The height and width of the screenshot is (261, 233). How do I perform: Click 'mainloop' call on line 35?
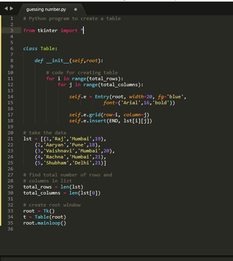pyautogui.click(x=49, y=223)
